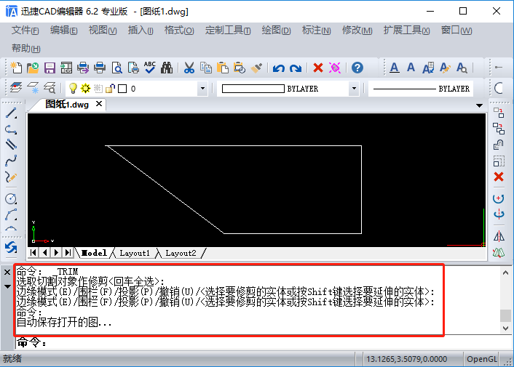Switch to the Layout1 tab
This screenshot has height=367, width=514.
pyautogui.click(x=135, y=253)
